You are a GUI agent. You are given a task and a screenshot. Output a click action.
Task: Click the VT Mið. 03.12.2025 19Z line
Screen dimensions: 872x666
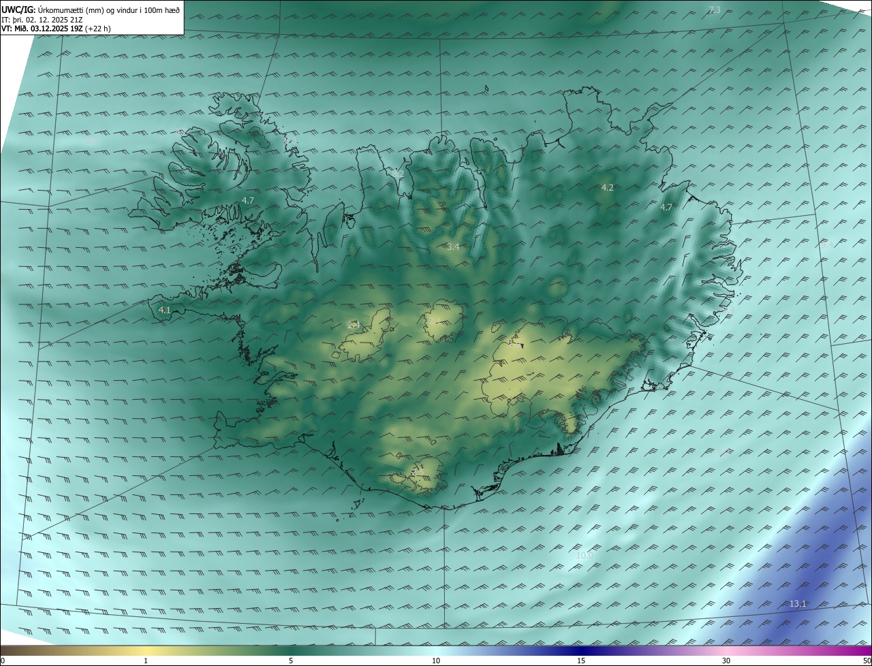point(56,29)
